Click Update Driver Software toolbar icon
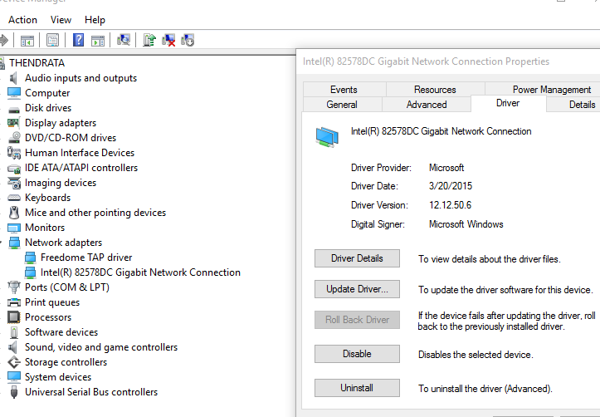600x417 pixels. [149, 40]
